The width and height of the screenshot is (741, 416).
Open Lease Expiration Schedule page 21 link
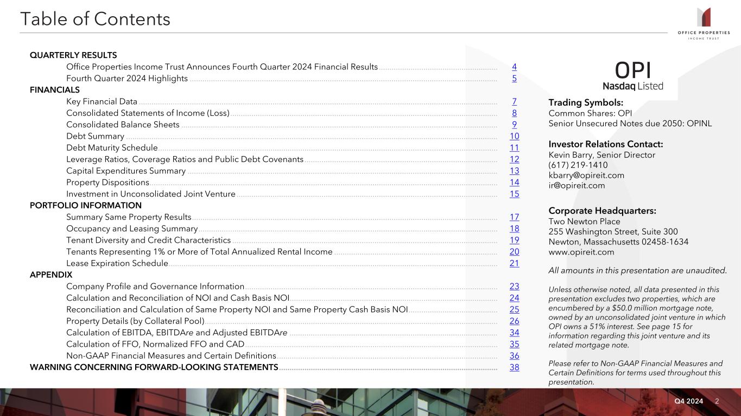pyautogui.click(x=514, y=263)
